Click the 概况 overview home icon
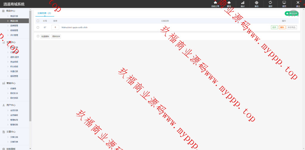This screenshot has height=150, width=305. (229, 4)
